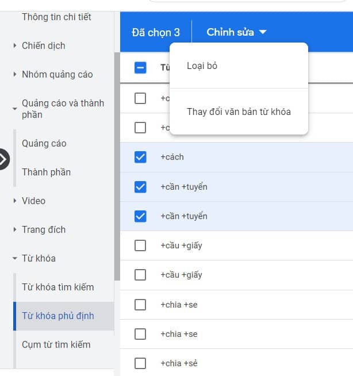Expand the sidebar with the round arrow icon

[3, 159]
